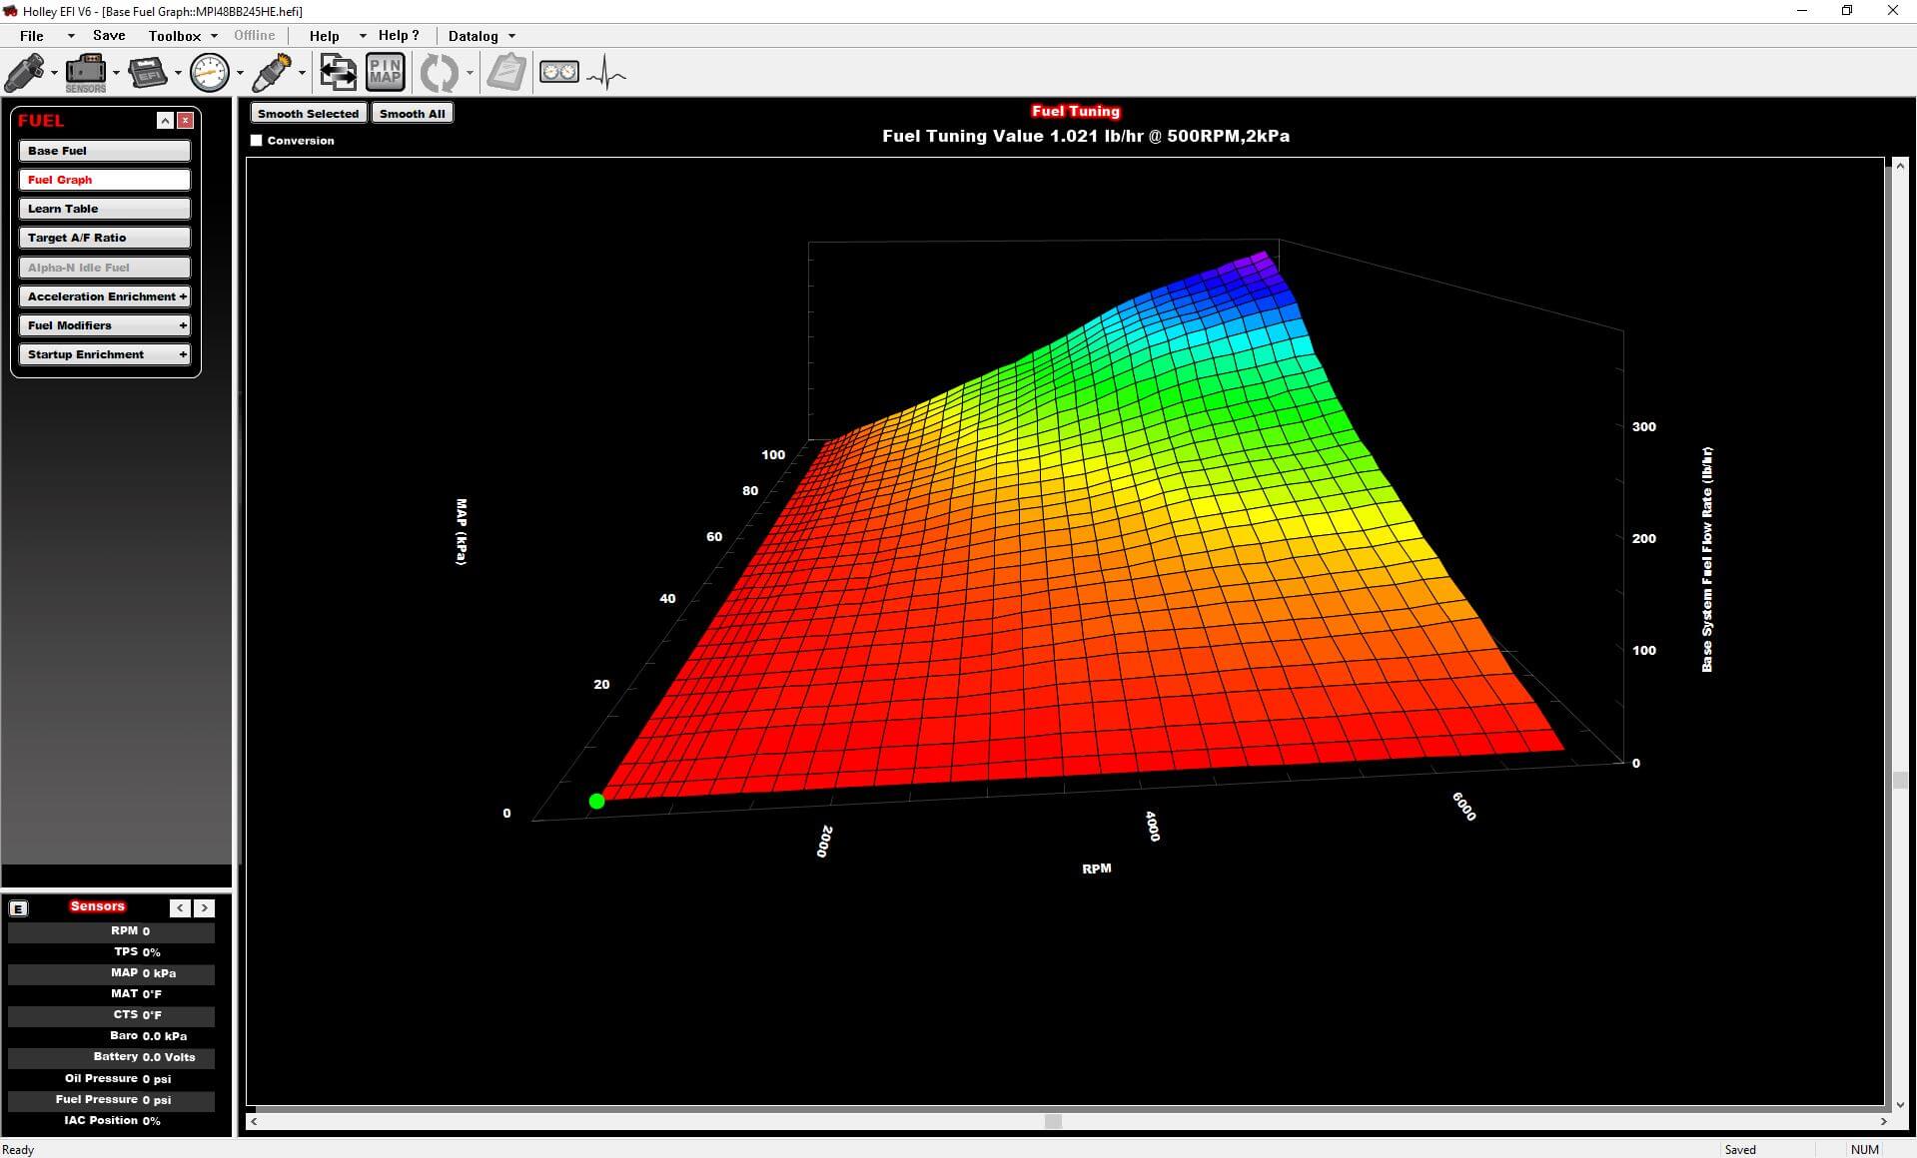Screen dimensions: 1917x1158
Task: Expand the Fuel Modifiers section
Action: 104,325
